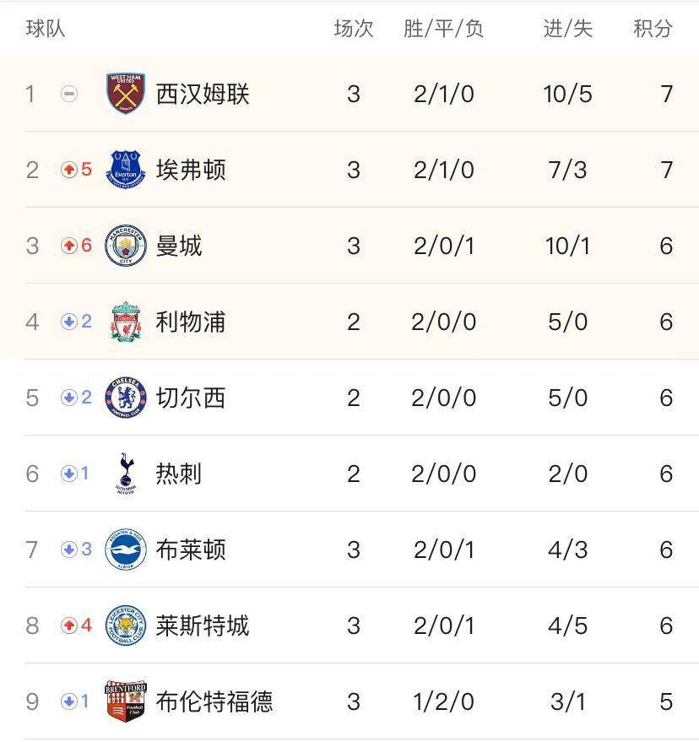Click the Liverpool club crest
This screenshot has height=742, width=699.
[126, 322]
